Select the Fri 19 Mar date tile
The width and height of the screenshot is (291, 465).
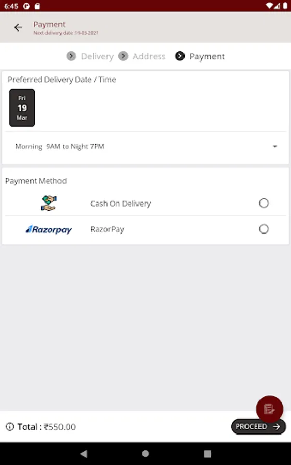click(22, 108)
